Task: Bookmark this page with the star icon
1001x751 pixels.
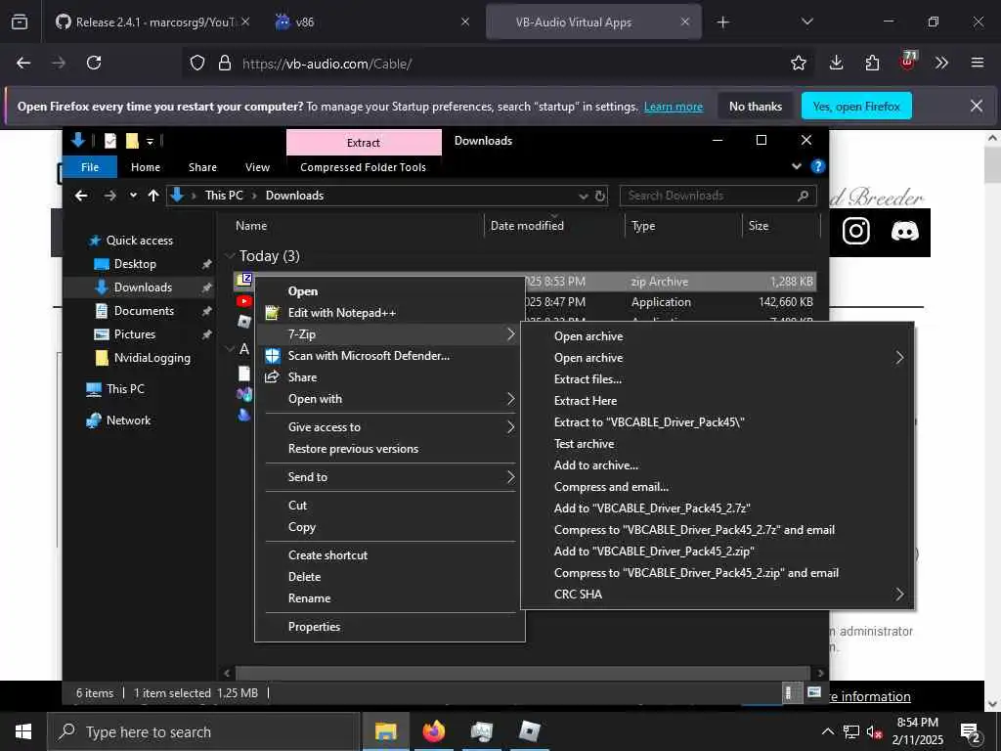Action: 798,63
